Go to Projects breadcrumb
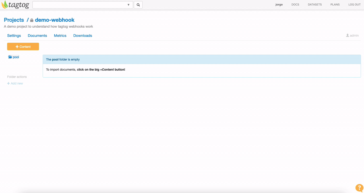The image size is (364, 193). click(14, 20)
